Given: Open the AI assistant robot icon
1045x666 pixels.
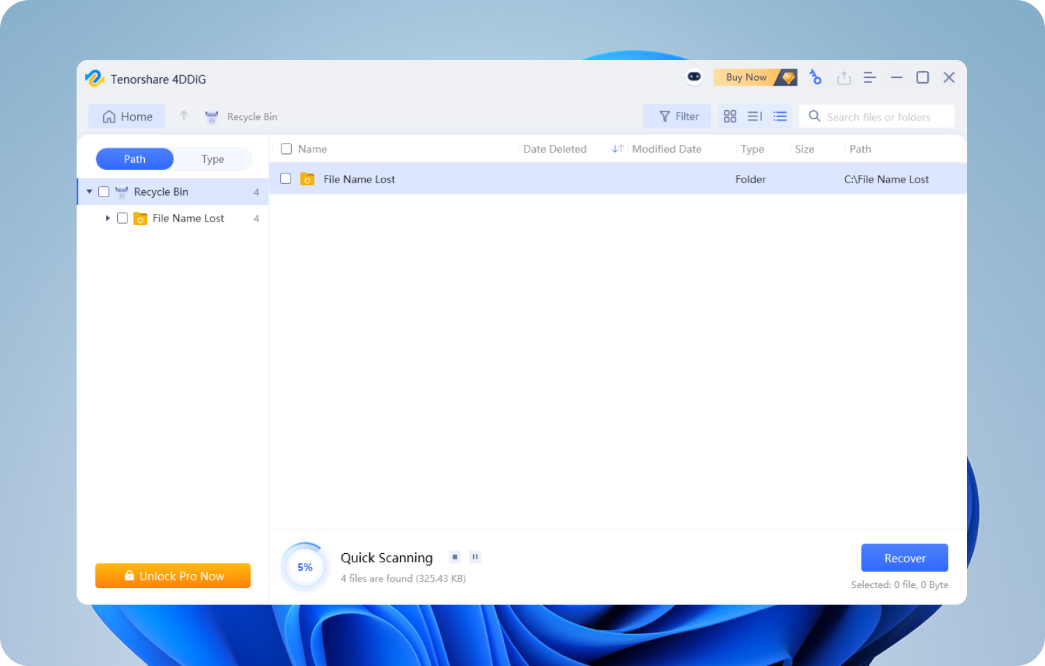Looking at the screenshot, I should [694, 77].
